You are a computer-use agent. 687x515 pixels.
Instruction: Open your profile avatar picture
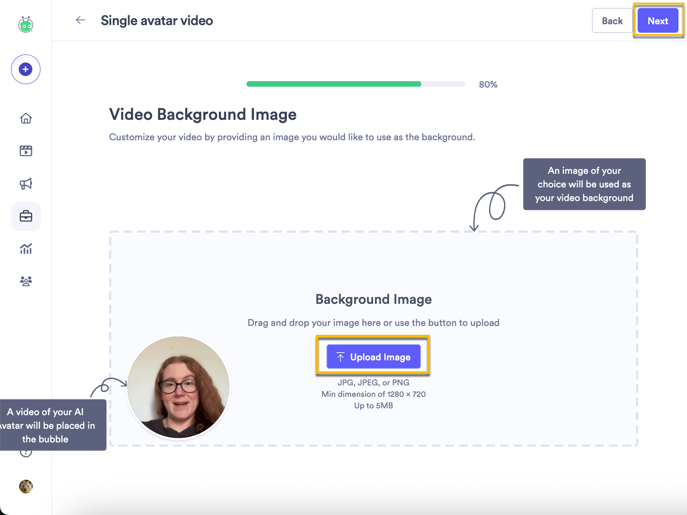click(26, 487)
